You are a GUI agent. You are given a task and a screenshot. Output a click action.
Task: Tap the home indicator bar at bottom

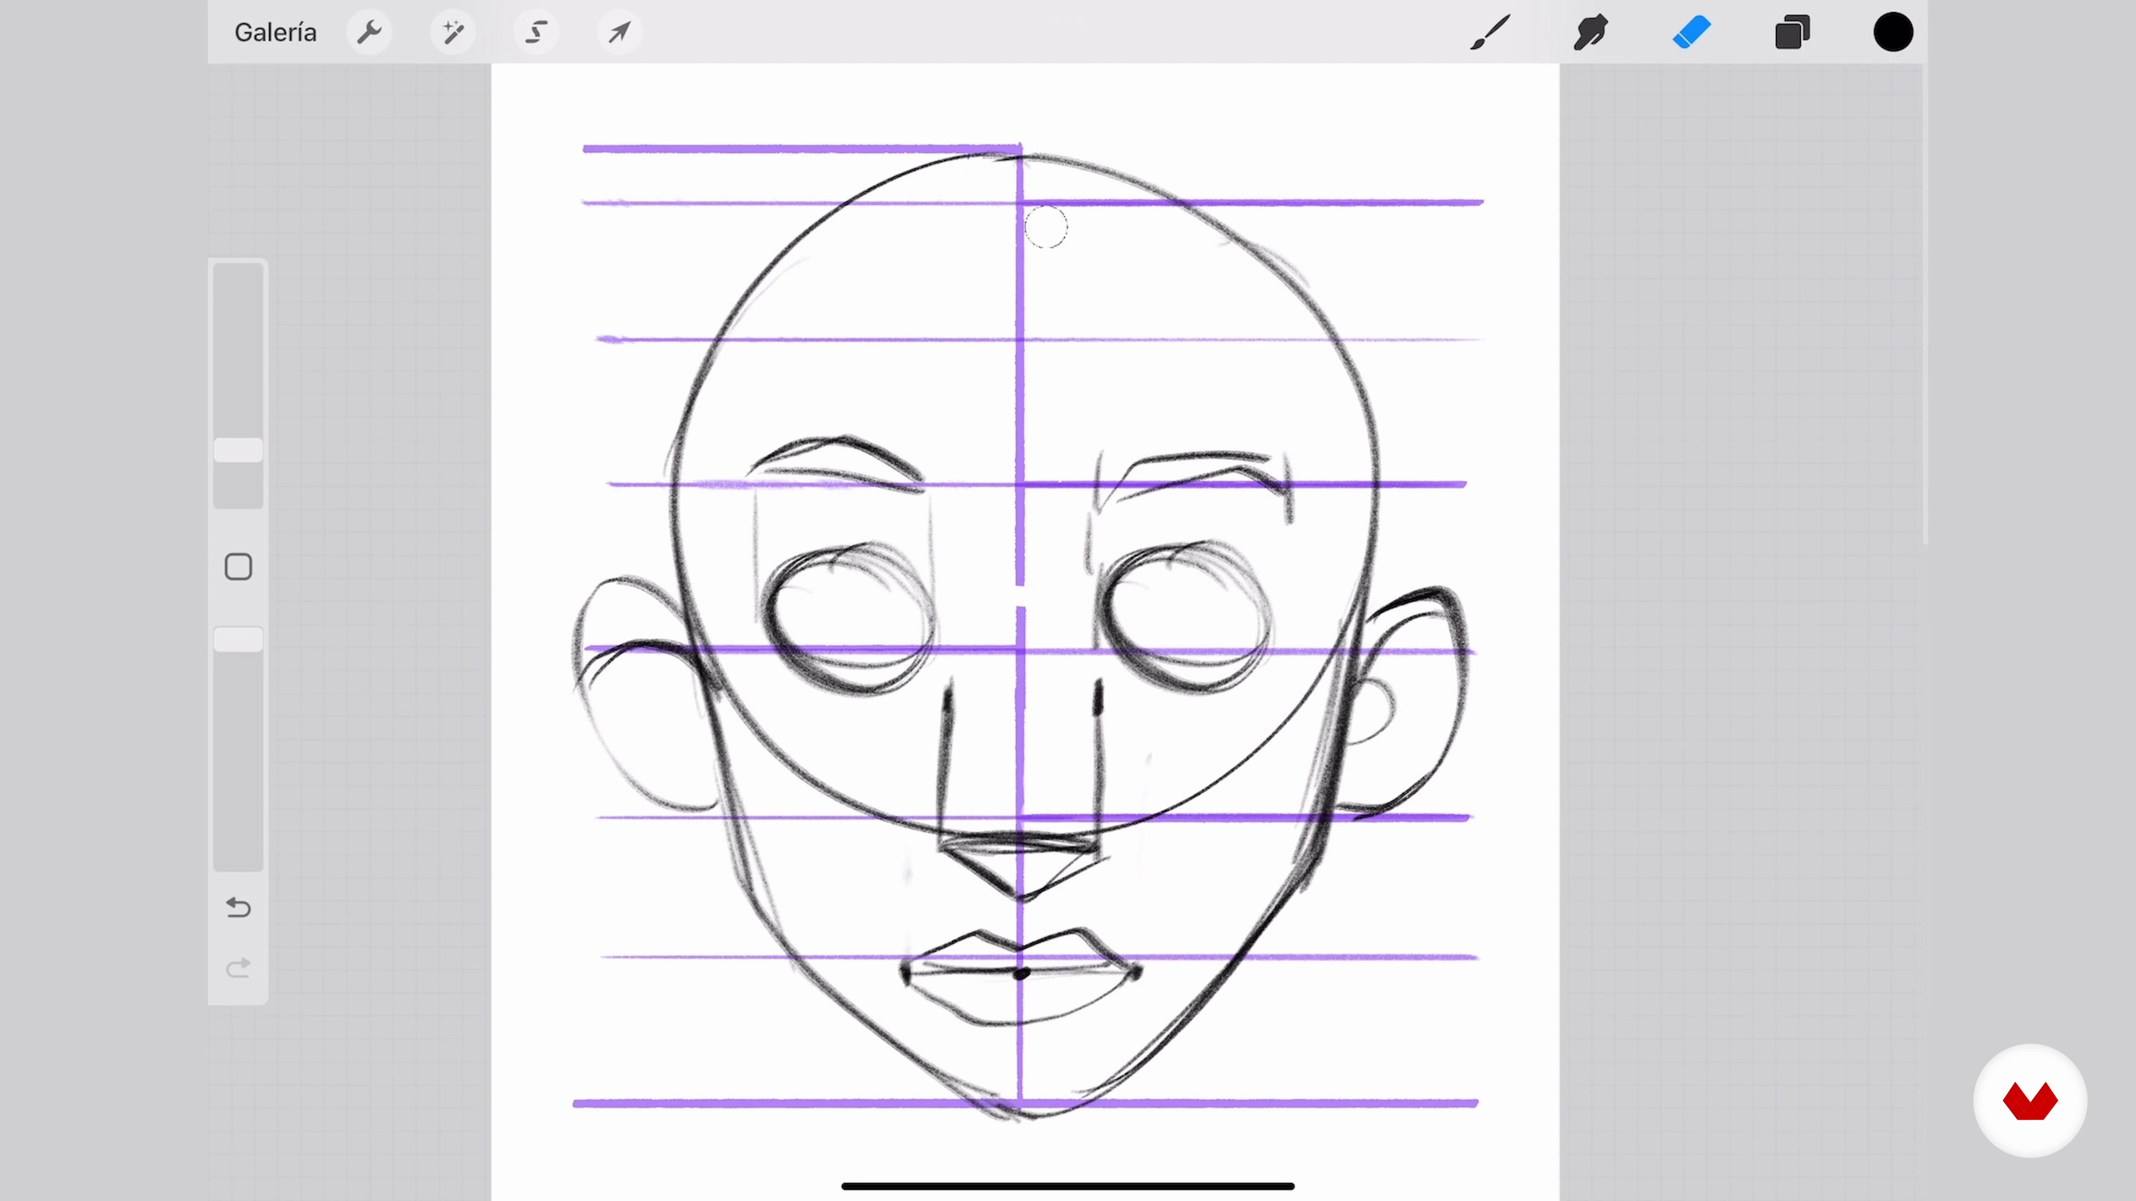coord(1068,1186)
